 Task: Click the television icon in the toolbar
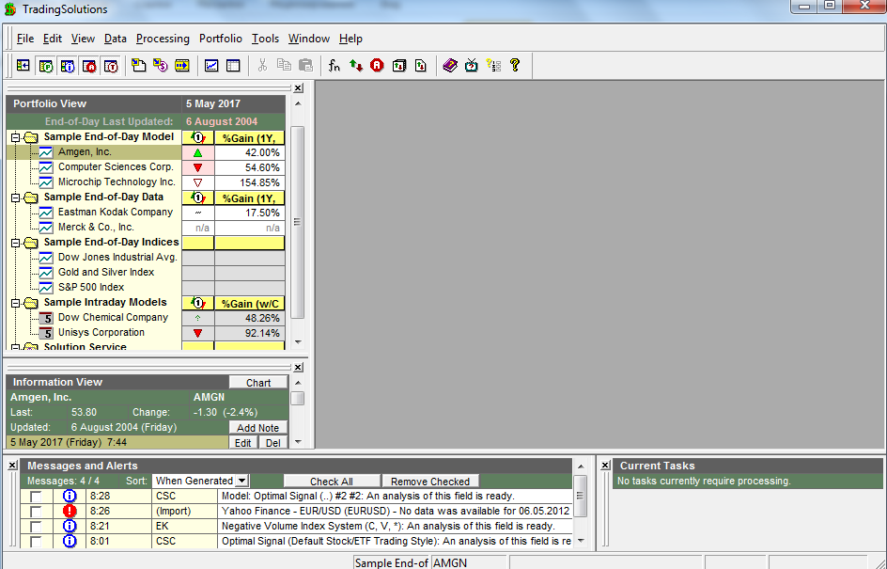tap(472, 66)
